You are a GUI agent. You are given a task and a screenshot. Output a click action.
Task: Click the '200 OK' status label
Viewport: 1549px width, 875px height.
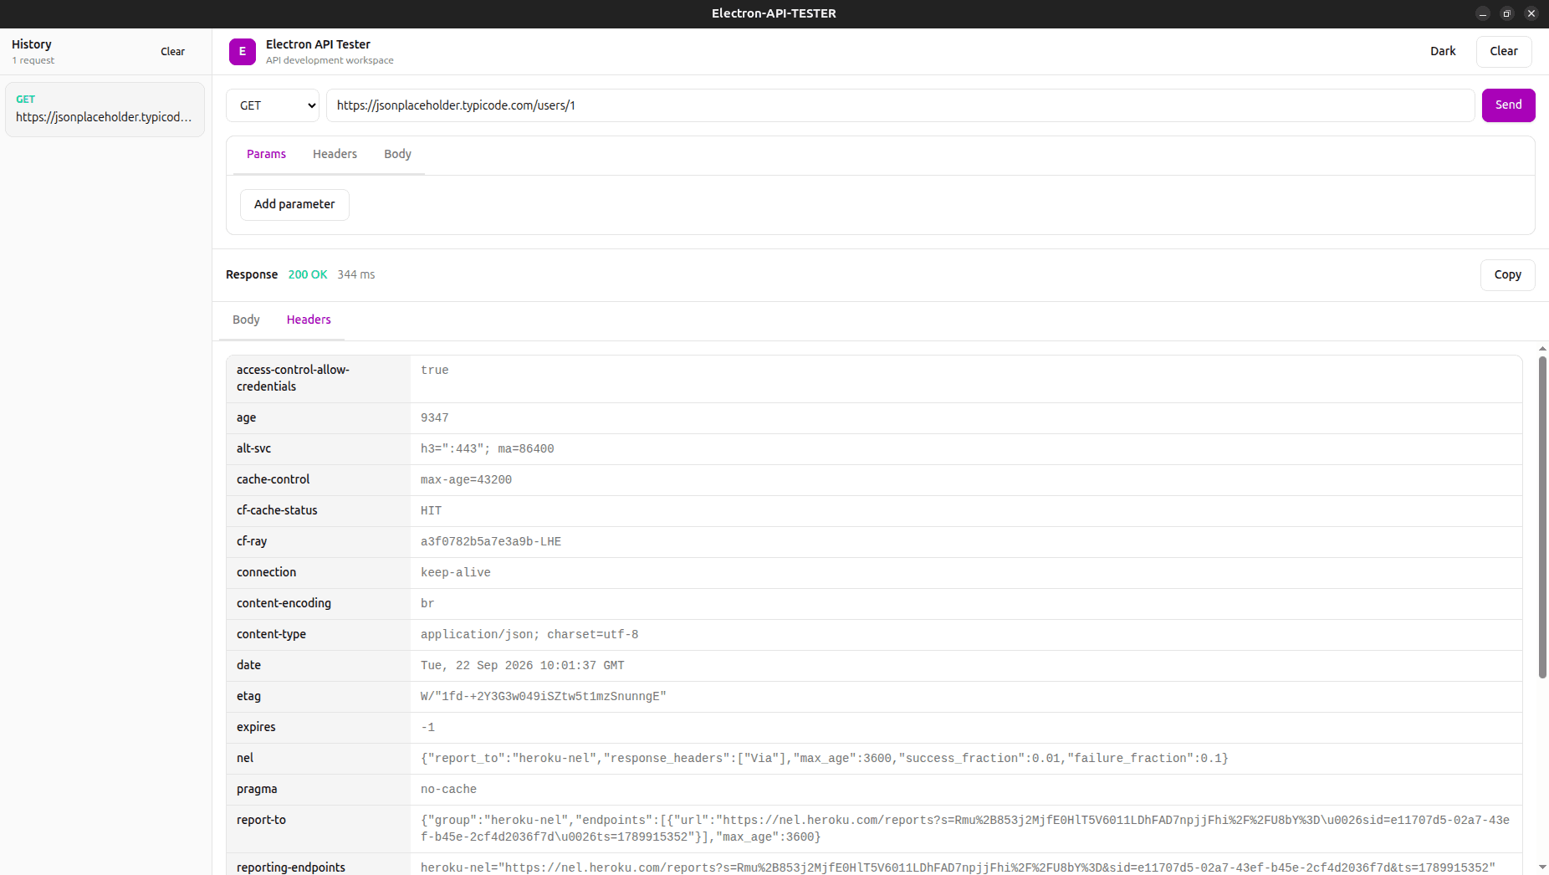[308, 274]
